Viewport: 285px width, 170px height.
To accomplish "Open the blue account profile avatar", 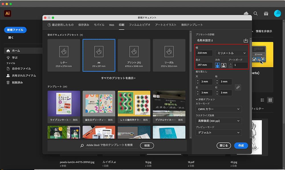I will [x=277, y=13].
